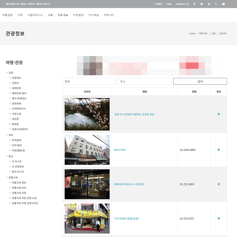
Task: Open the 가나 안경원 shop thumbnail
Action: (87, 218)
